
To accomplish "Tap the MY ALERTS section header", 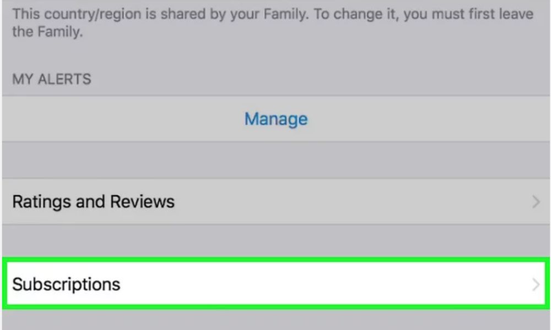I will [52, 79].
